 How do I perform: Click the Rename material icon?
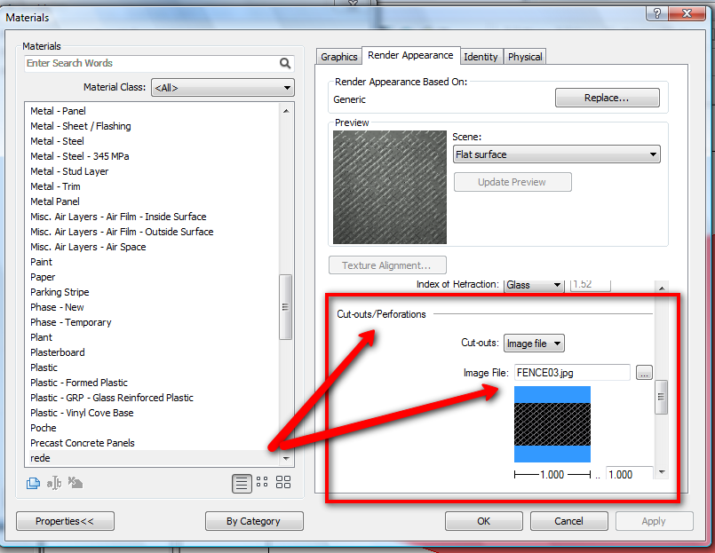(x=54, y=483)
